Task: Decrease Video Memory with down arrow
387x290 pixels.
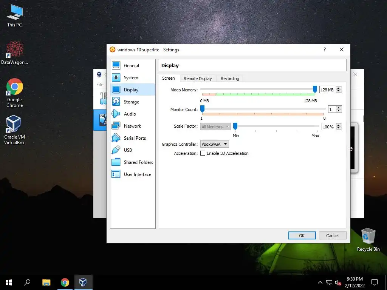Action: [339, 91]
